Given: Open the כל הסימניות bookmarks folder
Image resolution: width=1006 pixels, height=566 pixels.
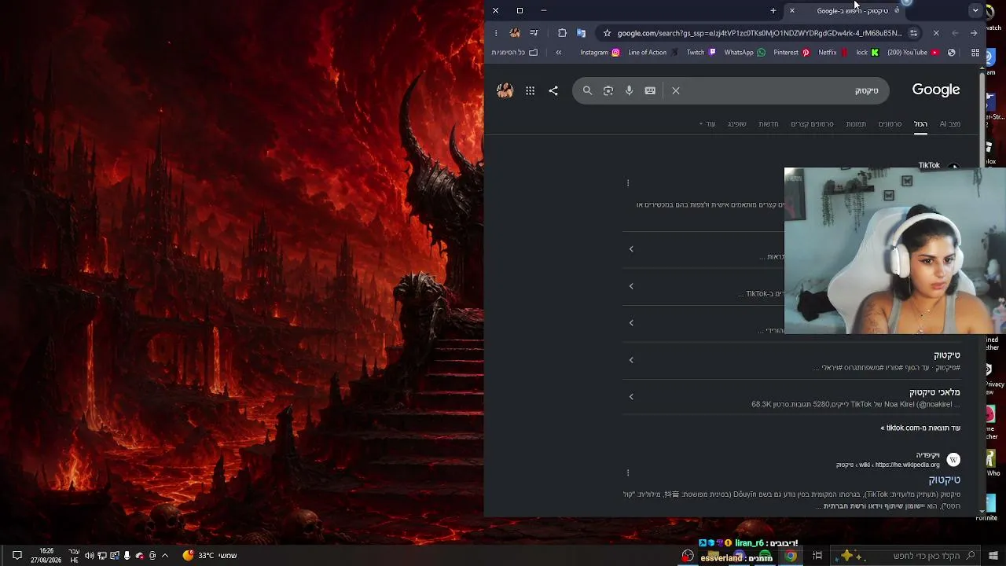Looking at the screenshot, I should 515,53.
